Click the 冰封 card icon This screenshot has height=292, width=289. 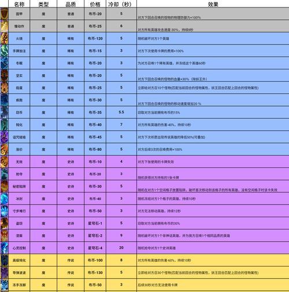[x=4, y=199]
